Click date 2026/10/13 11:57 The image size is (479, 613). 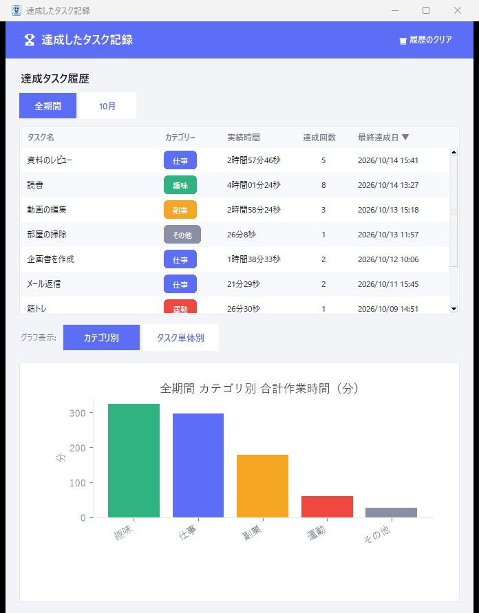click(x=388, y=235)
